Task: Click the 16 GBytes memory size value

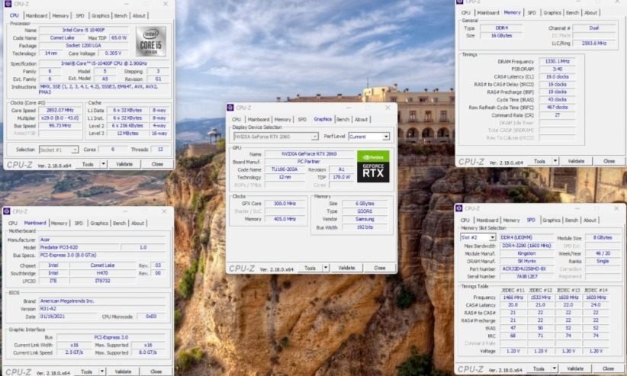Action: pyautogui.click(x=501, y=36)
